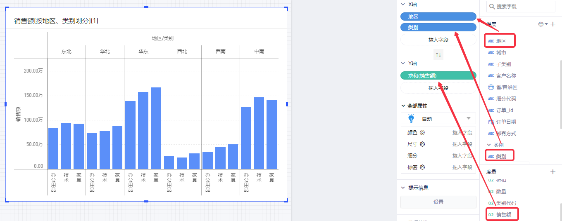Click the 求和(销售额) pill on Y axis

point(438,75)
